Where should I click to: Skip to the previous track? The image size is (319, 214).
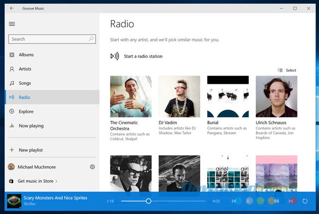(234, 201)
